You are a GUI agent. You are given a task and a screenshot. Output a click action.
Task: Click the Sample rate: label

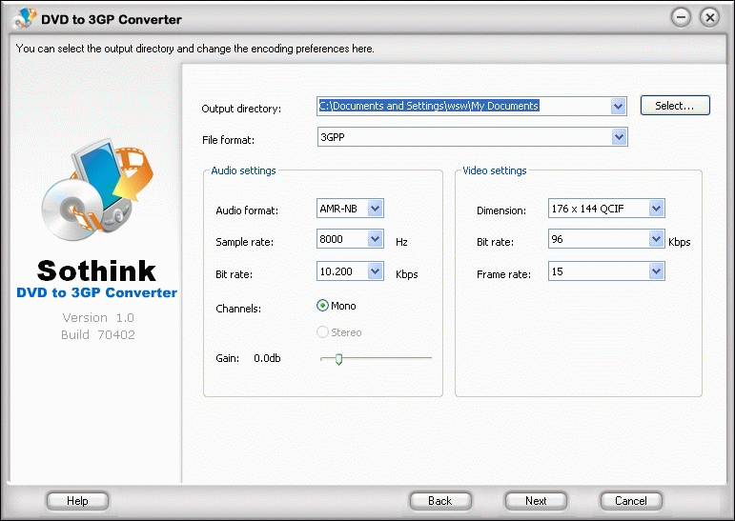click(244, 242)
